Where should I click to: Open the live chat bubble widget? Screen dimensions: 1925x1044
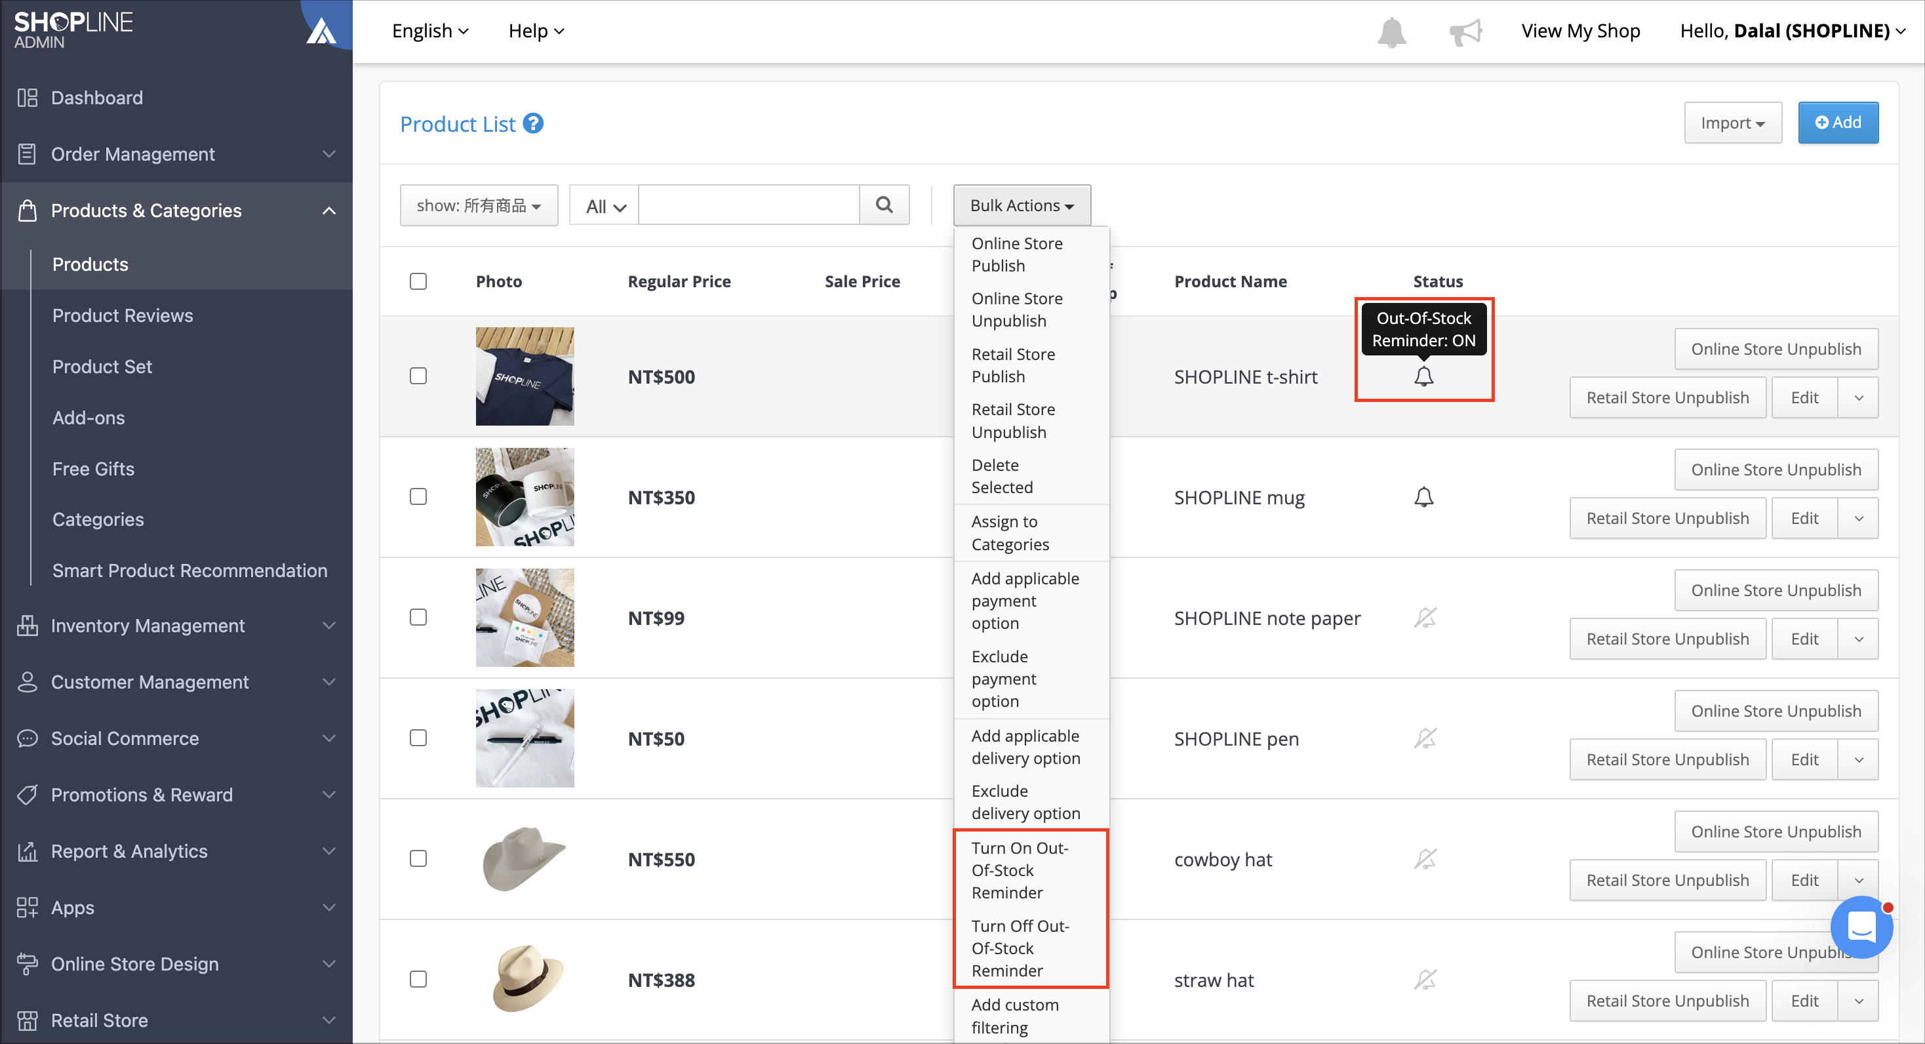pos(1861,927)
